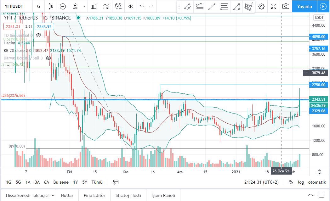The height and width of the screenshot is (201, 330).
Task: Select the trend line drawing tool
Action: 187,7
